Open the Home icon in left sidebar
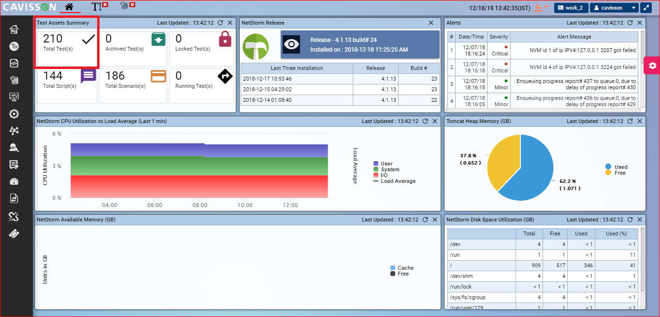The width and height of the screenshot is (660, 317). [x=14, y=29]
